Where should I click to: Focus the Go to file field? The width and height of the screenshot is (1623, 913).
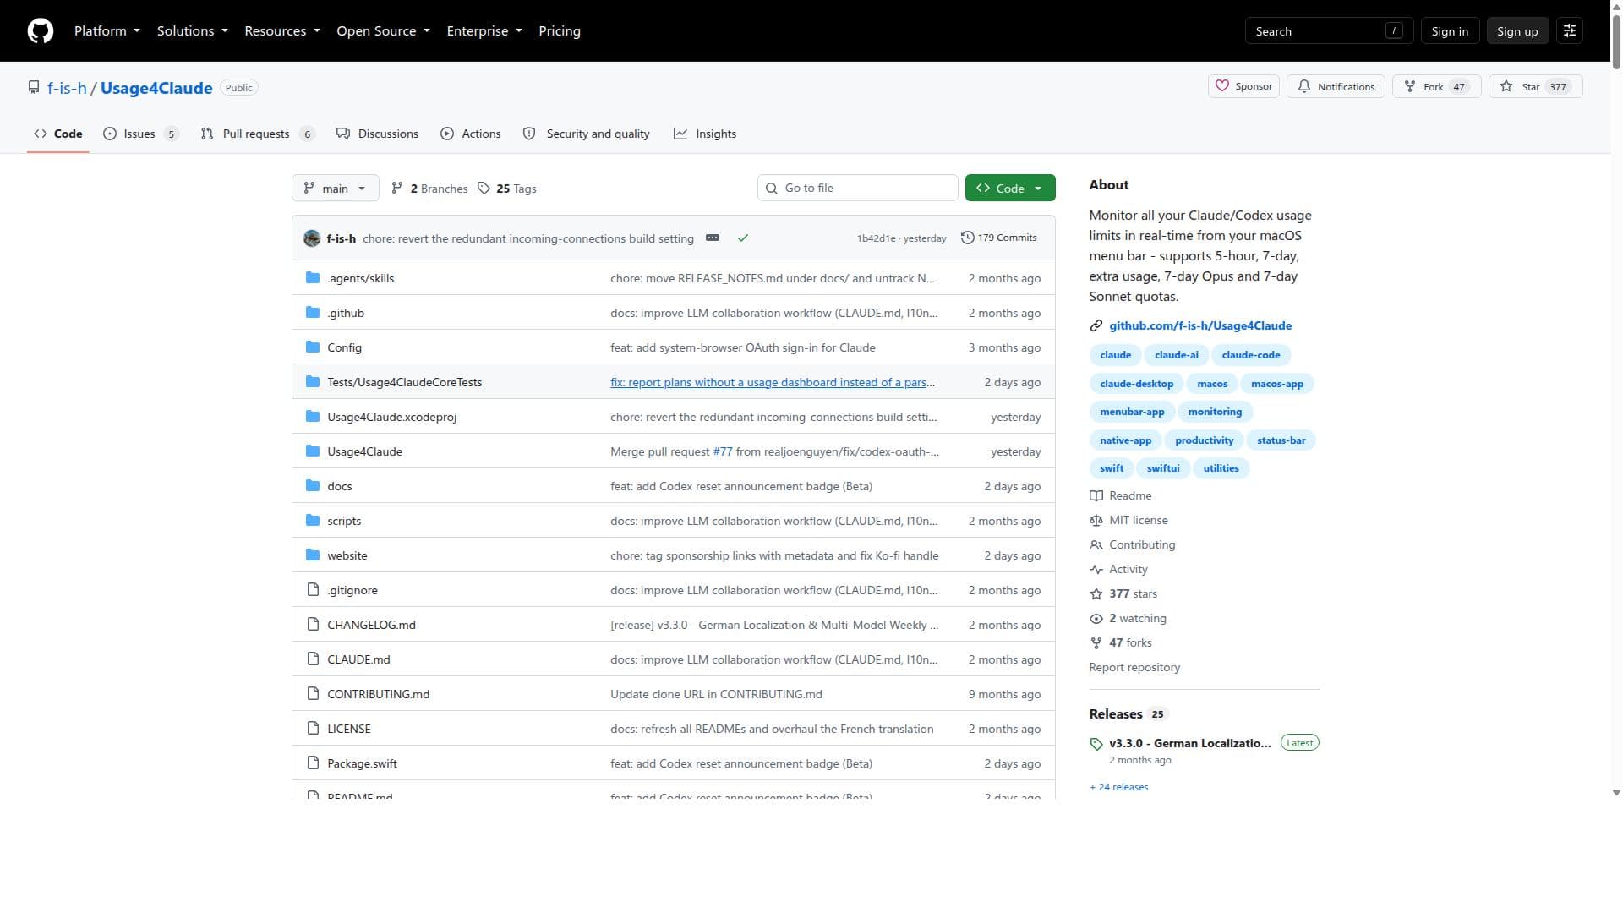point(857,188)
